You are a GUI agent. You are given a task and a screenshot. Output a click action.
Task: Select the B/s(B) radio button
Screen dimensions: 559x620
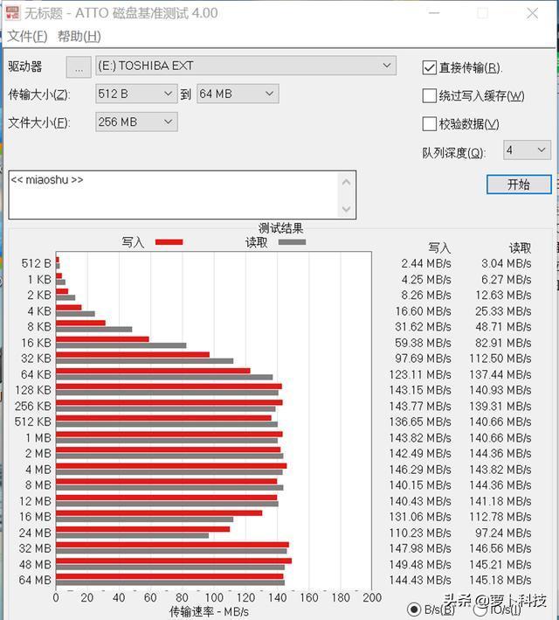tap(414, 610)
